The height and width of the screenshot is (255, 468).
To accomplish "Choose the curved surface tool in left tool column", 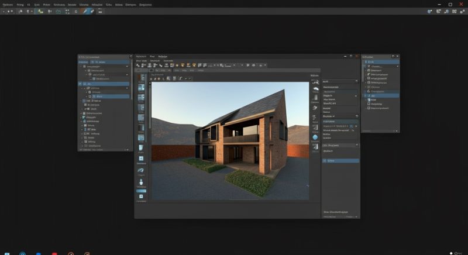I will (140, 170).
